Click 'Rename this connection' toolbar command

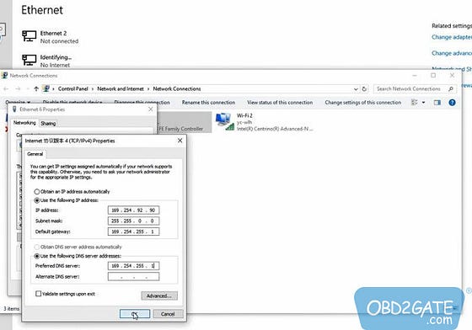208,103
